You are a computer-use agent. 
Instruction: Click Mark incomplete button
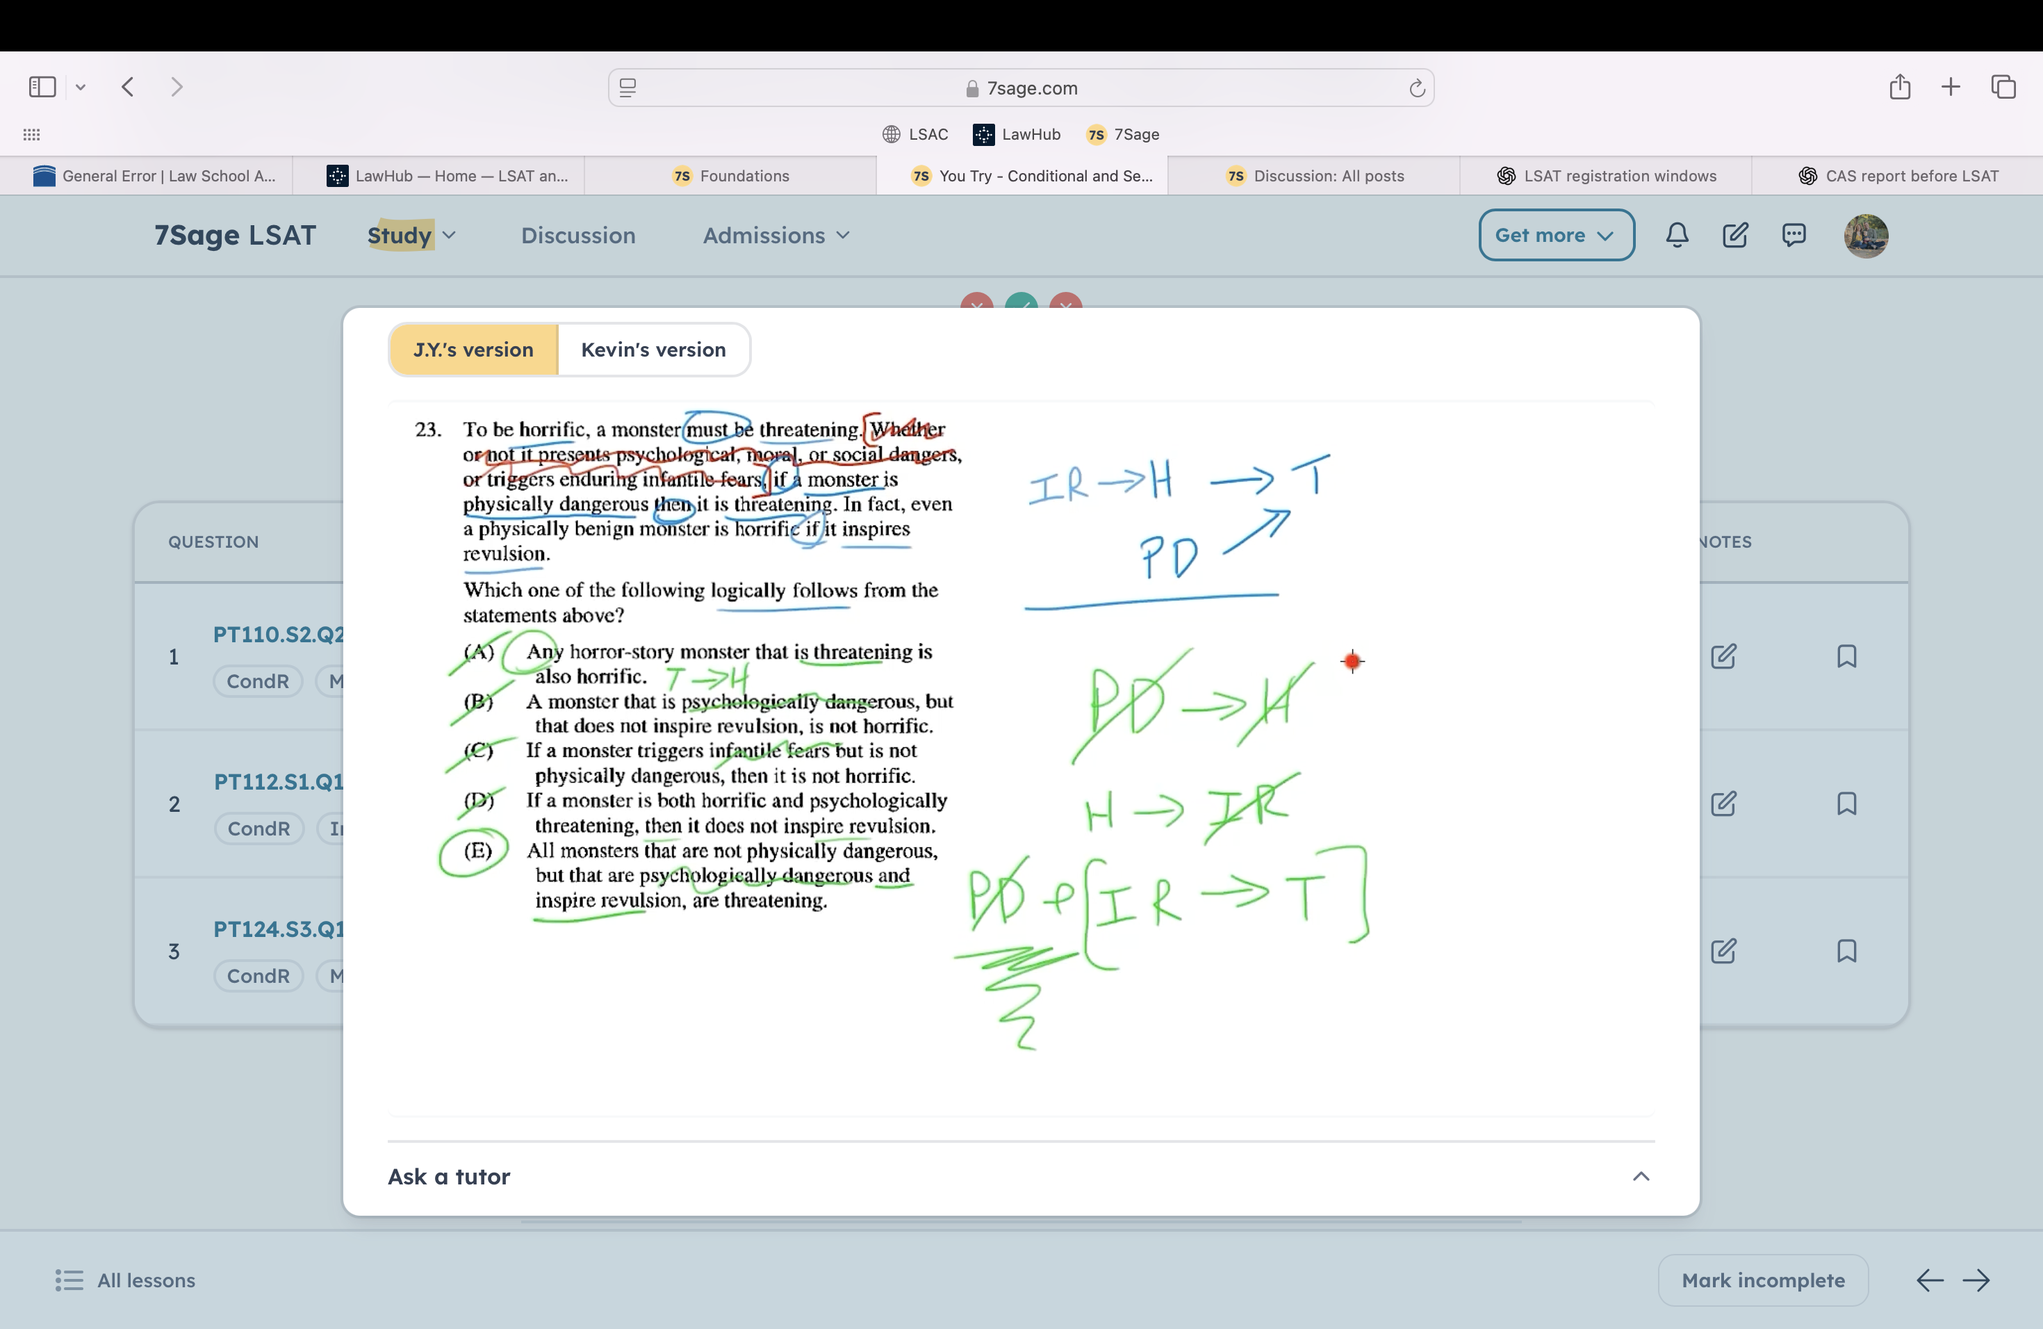click(1762, 1280)
